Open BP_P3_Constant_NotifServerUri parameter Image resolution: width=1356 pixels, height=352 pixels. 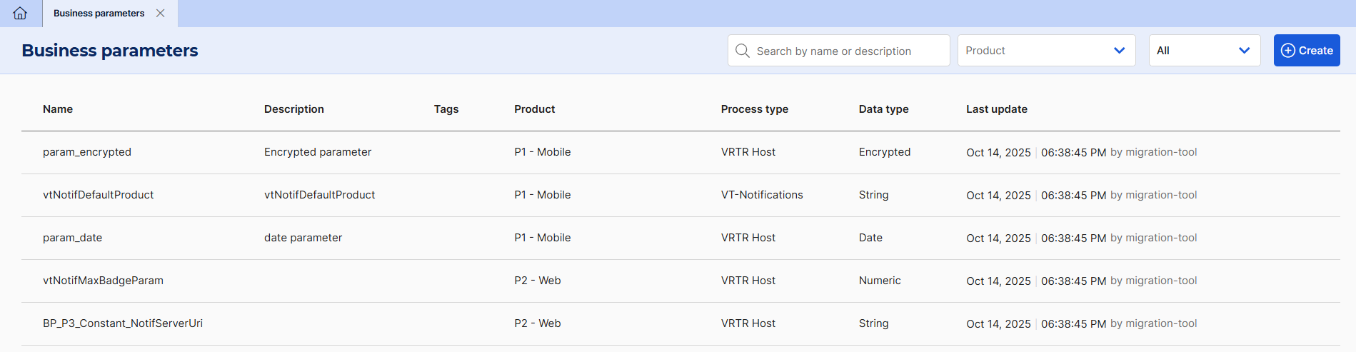tap(123, 323)
